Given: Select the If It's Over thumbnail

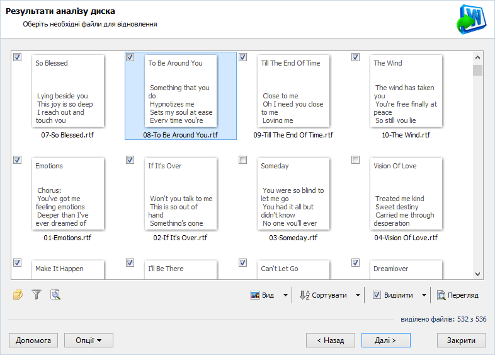Looking at the screenshot, I should [x=181, y=194].
